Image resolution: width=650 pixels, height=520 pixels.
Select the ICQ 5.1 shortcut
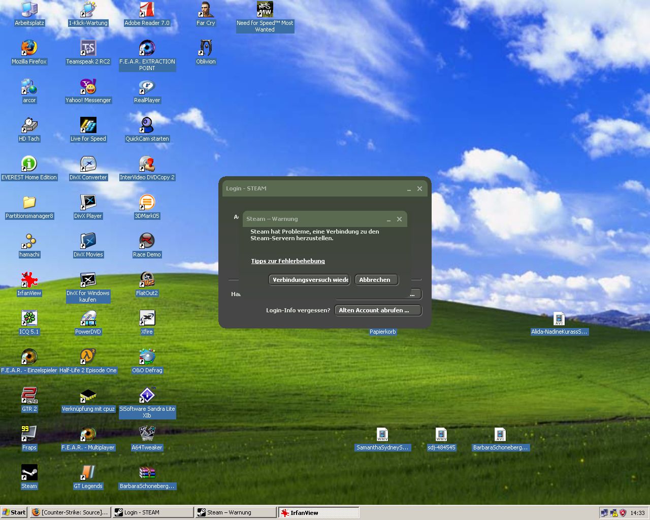click(29, 323)
